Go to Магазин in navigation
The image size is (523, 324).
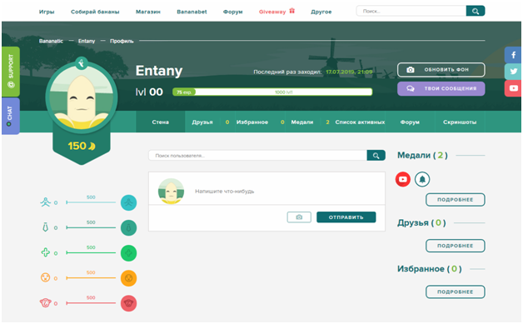(148, 12)
